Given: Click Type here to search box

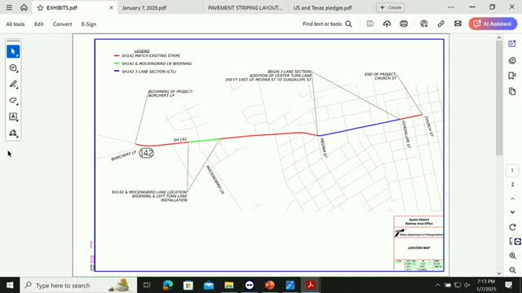Looking at the screenshot, I should tap(78, 285).
